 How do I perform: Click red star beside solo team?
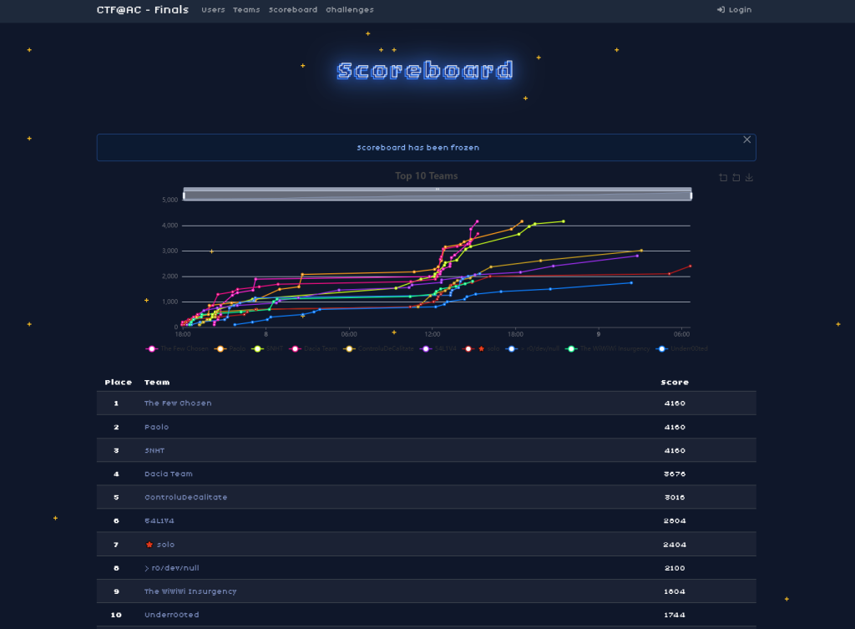point(149,545)
